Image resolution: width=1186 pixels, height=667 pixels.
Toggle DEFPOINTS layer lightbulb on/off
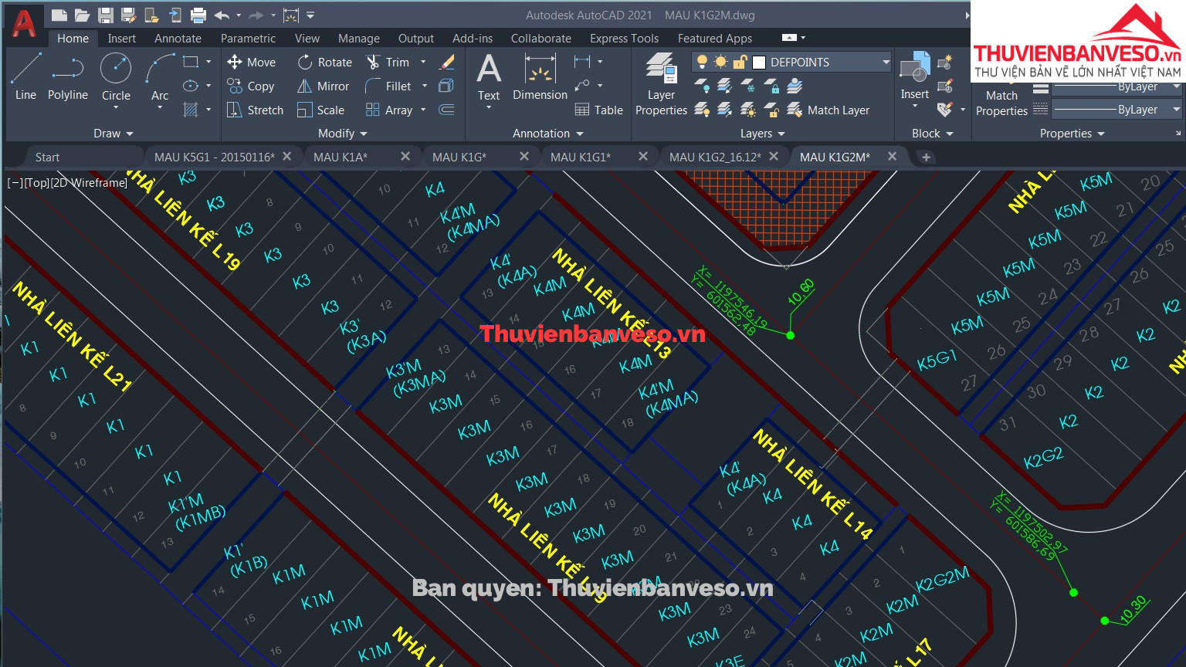pyautogui.click(x=702, y=62)
